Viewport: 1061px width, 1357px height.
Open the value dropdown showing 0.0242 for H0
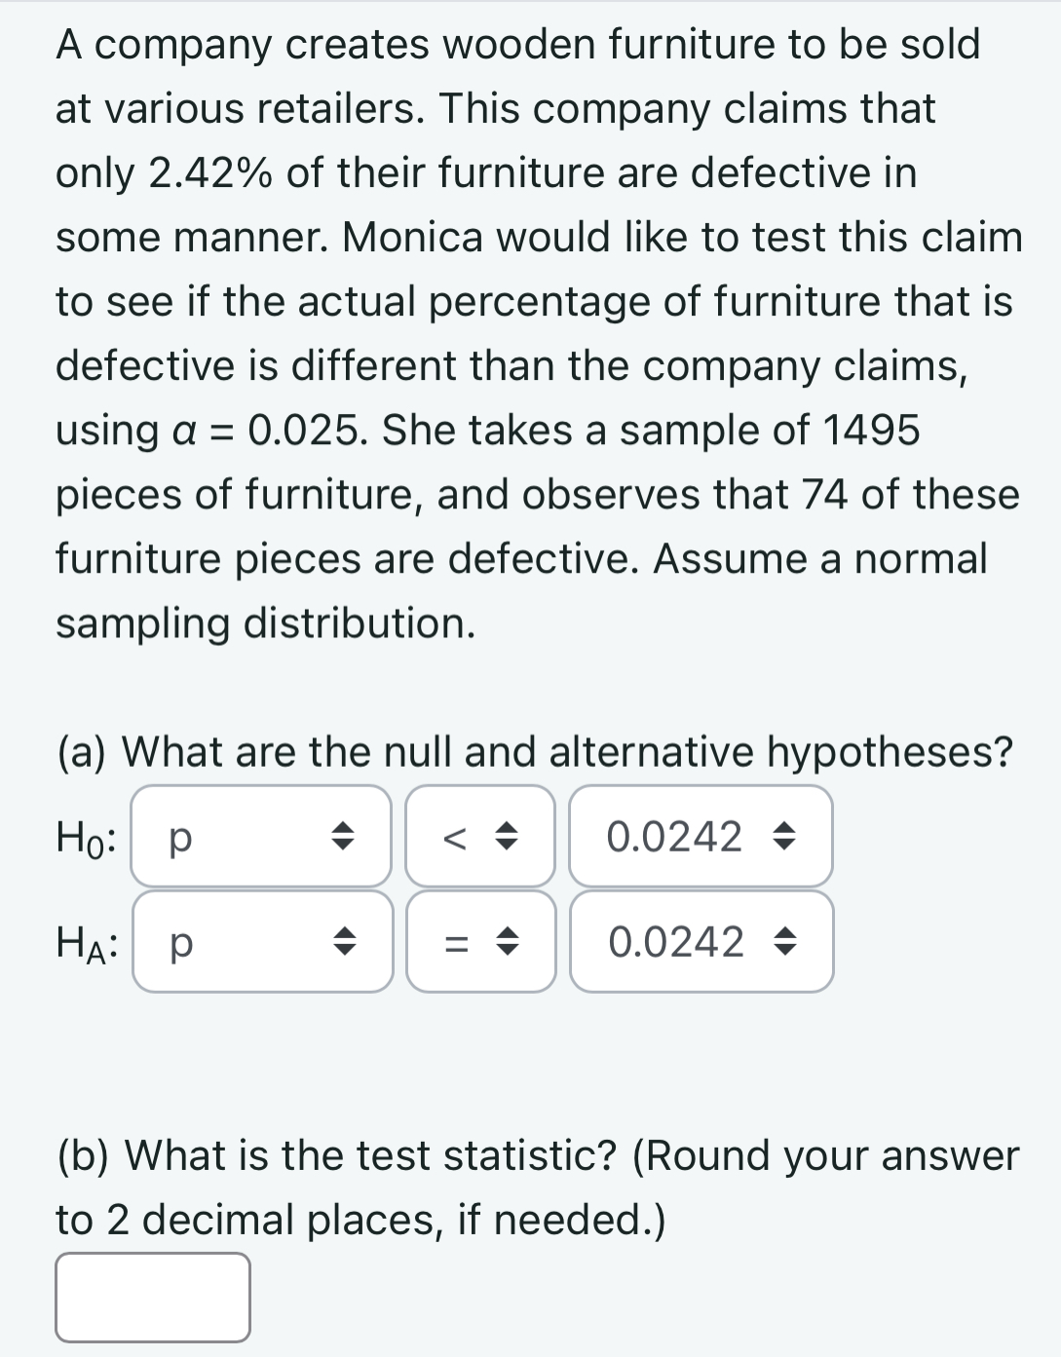pos(701,838)
